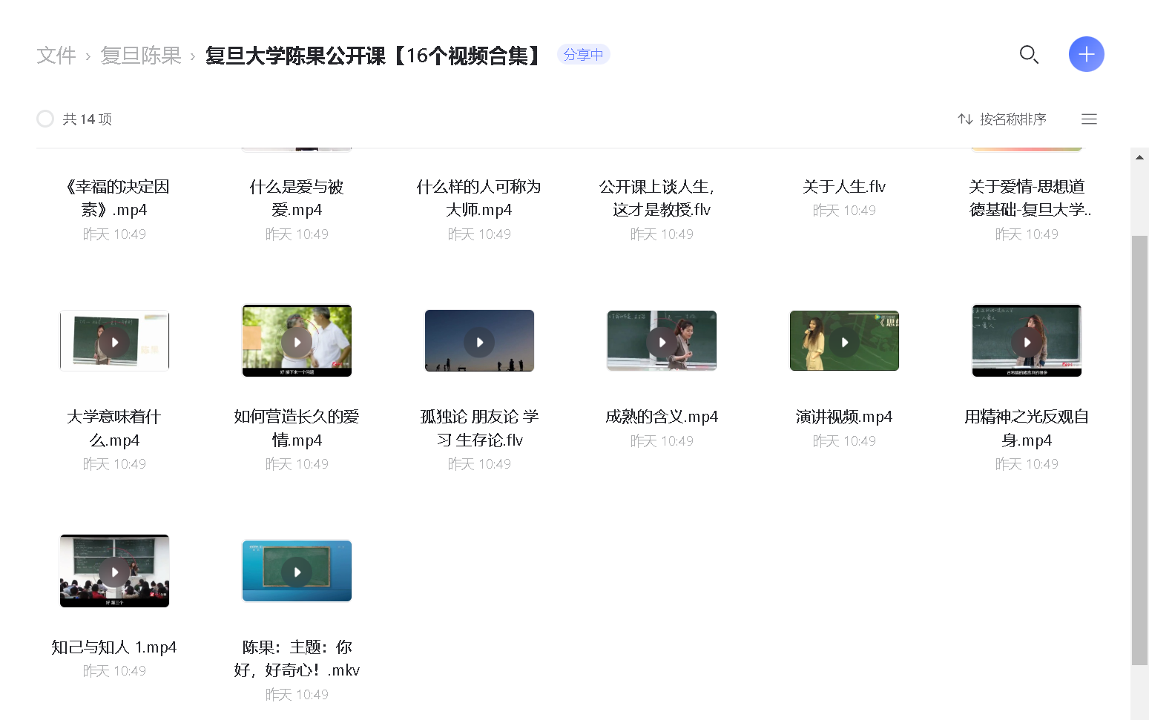This screenshot has width=1149, height=720.
Task: Go to 文件 breadcrumb root
Action: (x=56, y=56)
